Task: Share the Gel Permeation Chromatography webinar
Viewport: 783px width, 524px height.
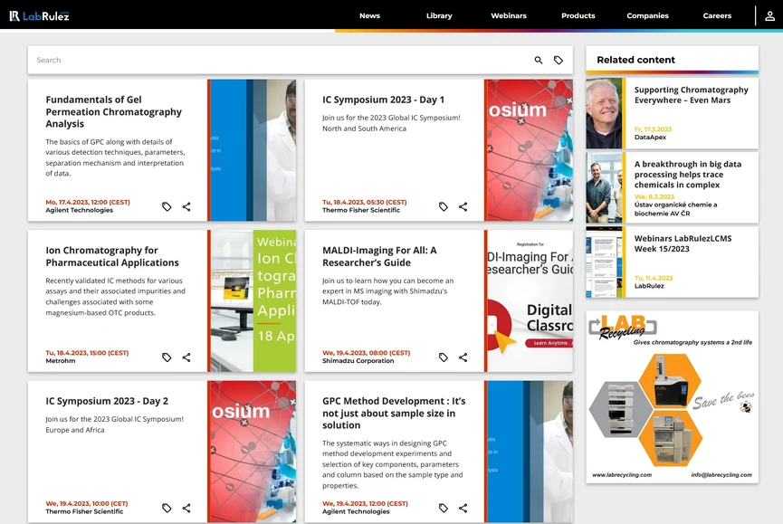Action: (186, 206)
